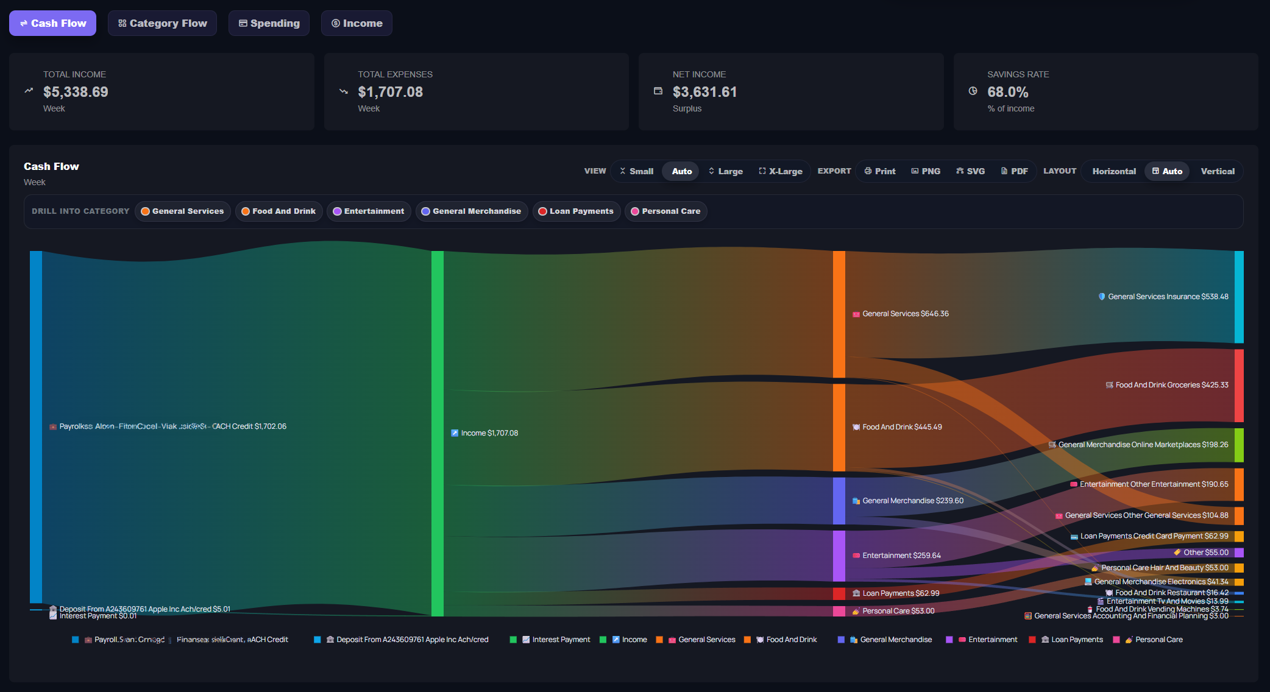1270x692 pixels.
Task: Click Interest Payment legend entry
Action: (x=550, y=640)
